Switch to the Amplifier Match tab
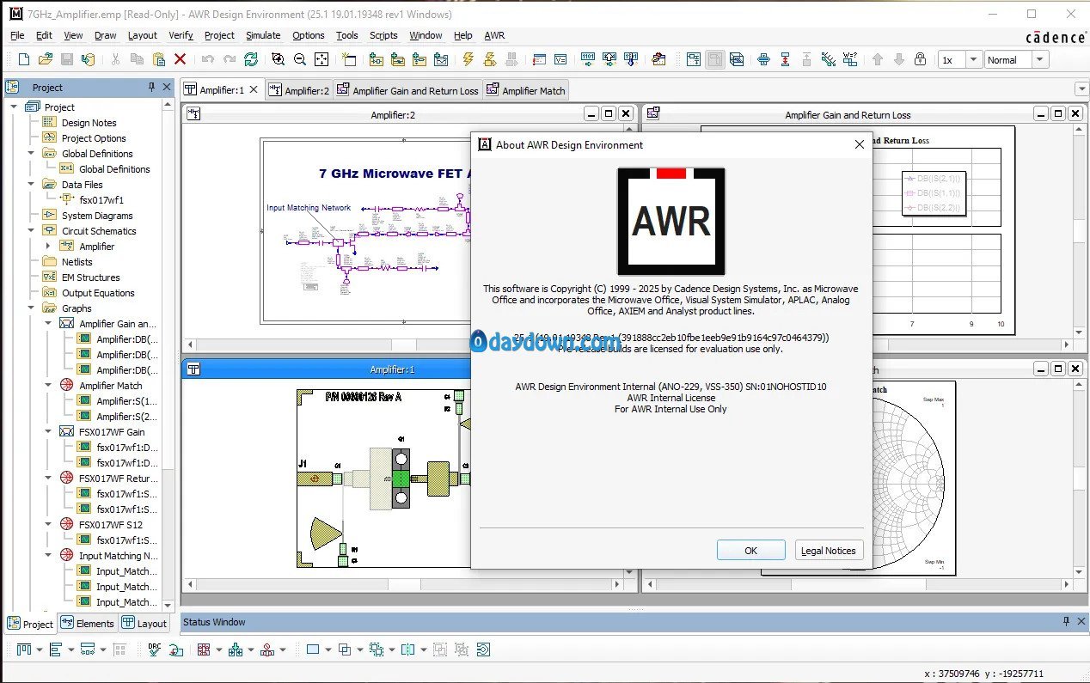The width and height of the screenshot is (1090, 683). coord(525,90)
